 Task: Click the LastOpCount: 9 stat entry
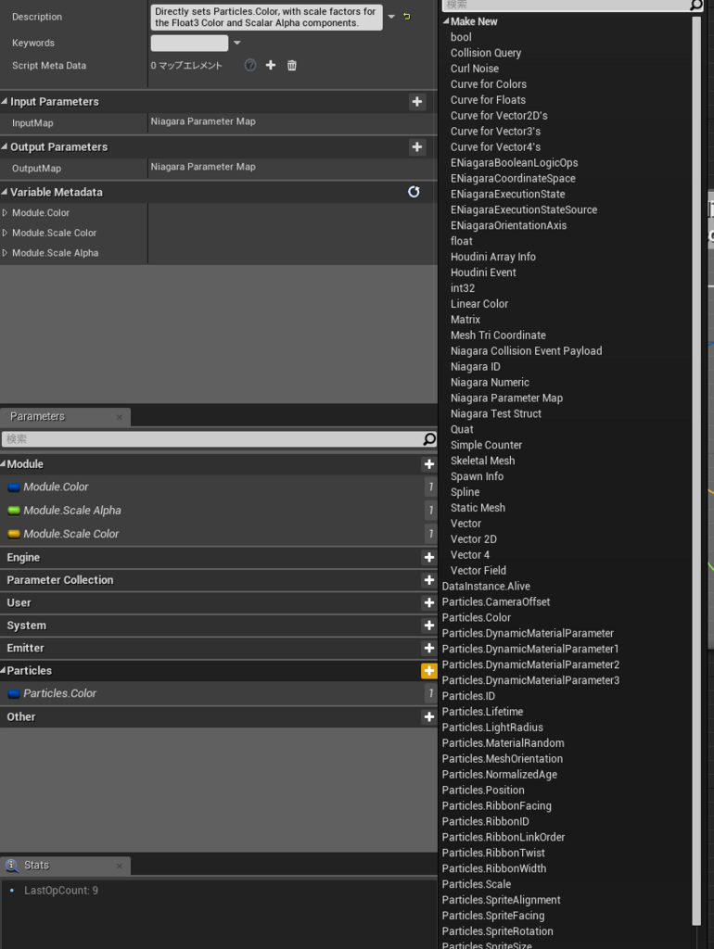tap(61, 891)
